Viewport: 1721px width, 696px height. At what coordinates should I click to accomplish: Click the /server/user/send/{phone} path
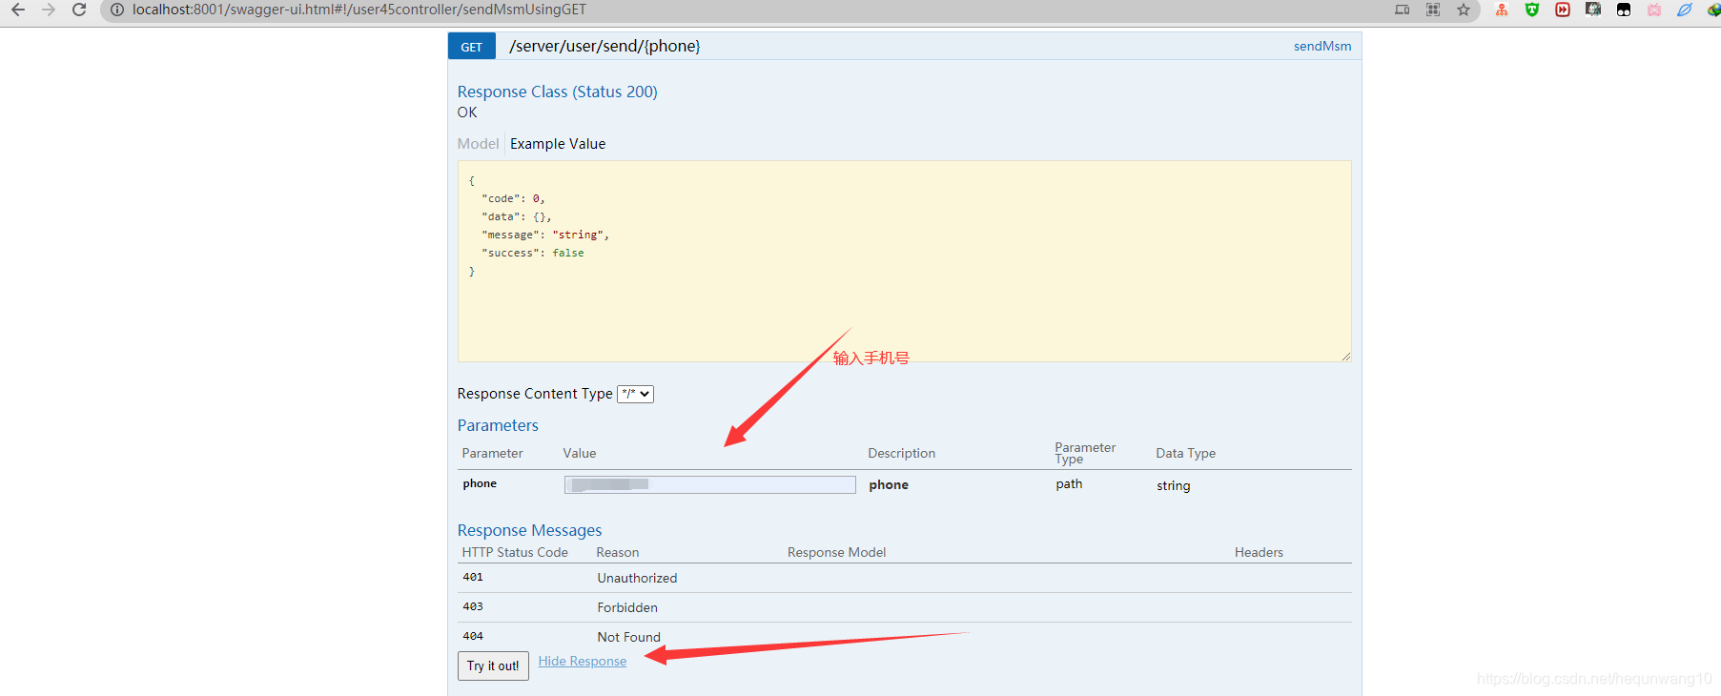click(x=604, y=46)
